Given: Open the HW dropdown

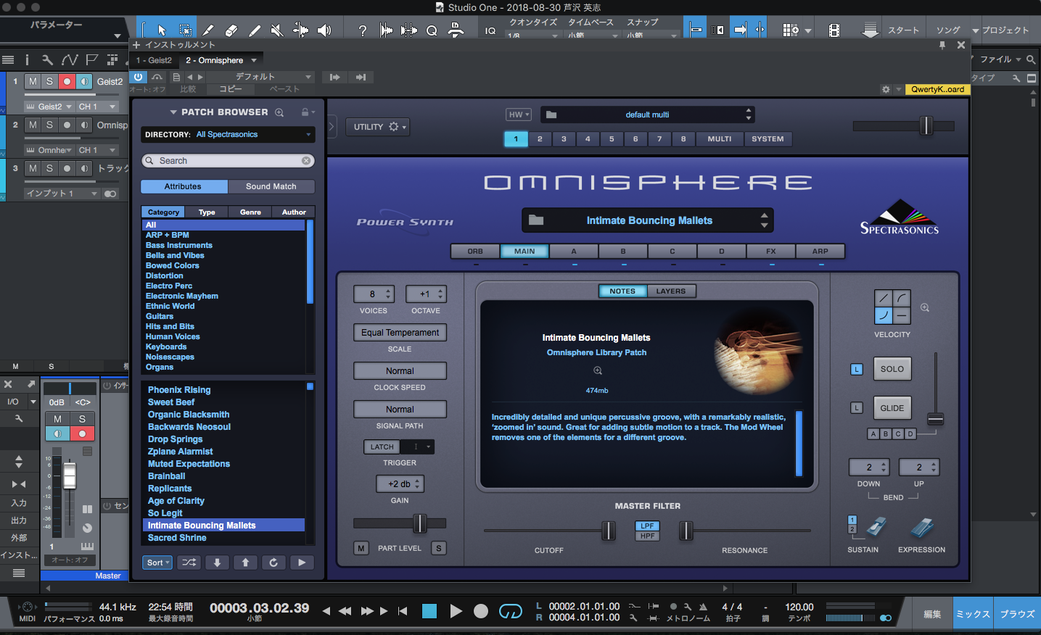Looking at the screenshot, I should tap(519, 115).
